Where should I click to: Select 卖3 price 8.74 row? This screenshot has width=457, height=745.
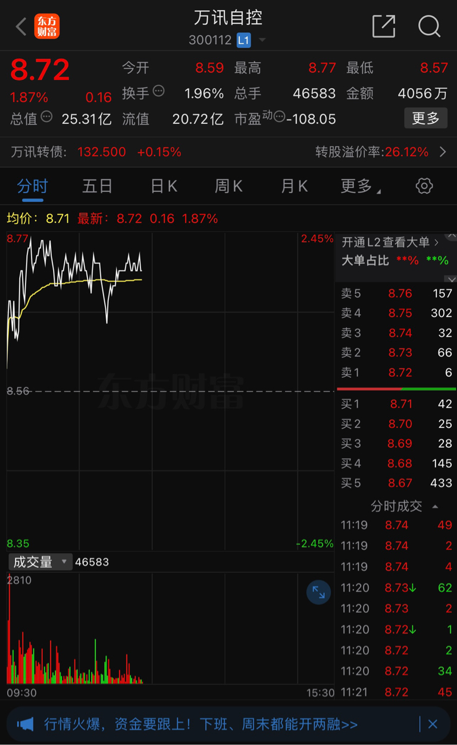click(396, 333)
